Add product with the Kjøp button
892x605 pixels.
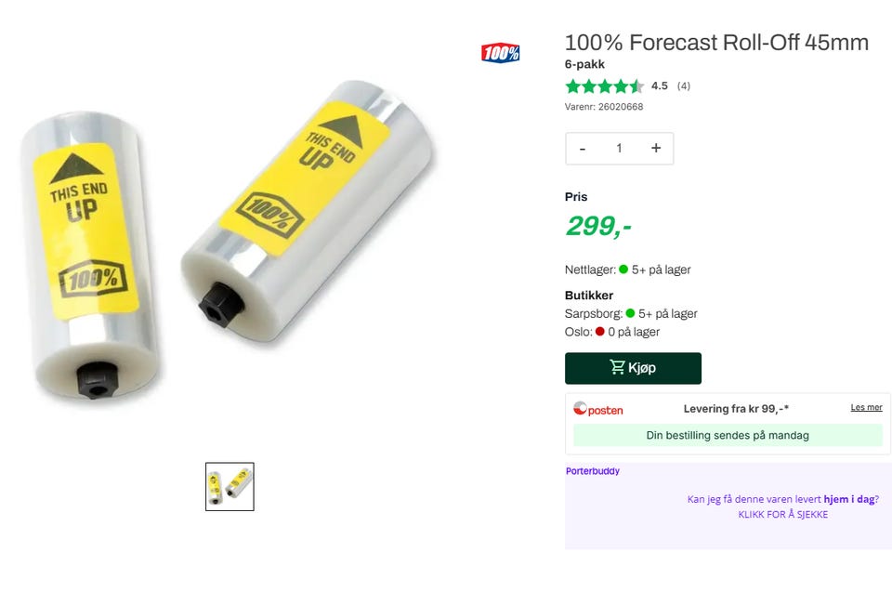pyautogui.click(x=633, y=368)
